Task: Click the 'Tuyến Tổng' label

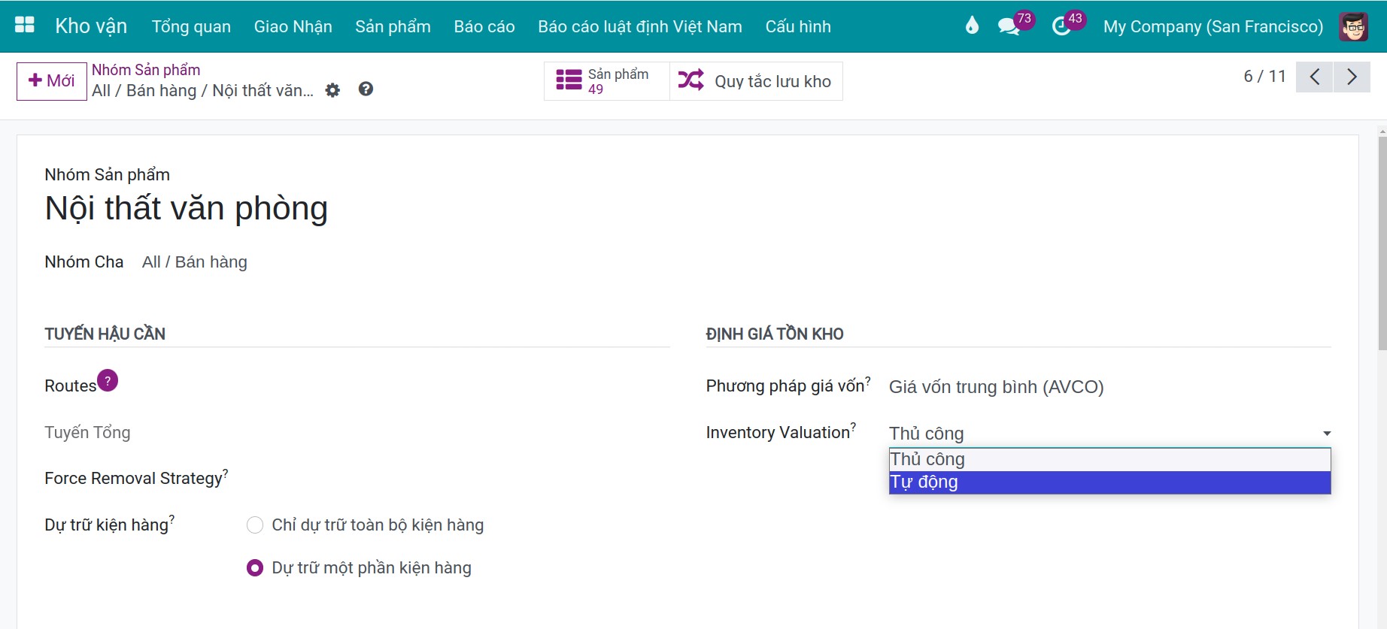Action: pyautogui.click(x=88, y=433)
